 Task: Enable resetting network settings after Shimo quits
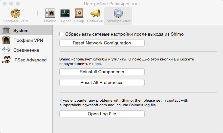62,34
